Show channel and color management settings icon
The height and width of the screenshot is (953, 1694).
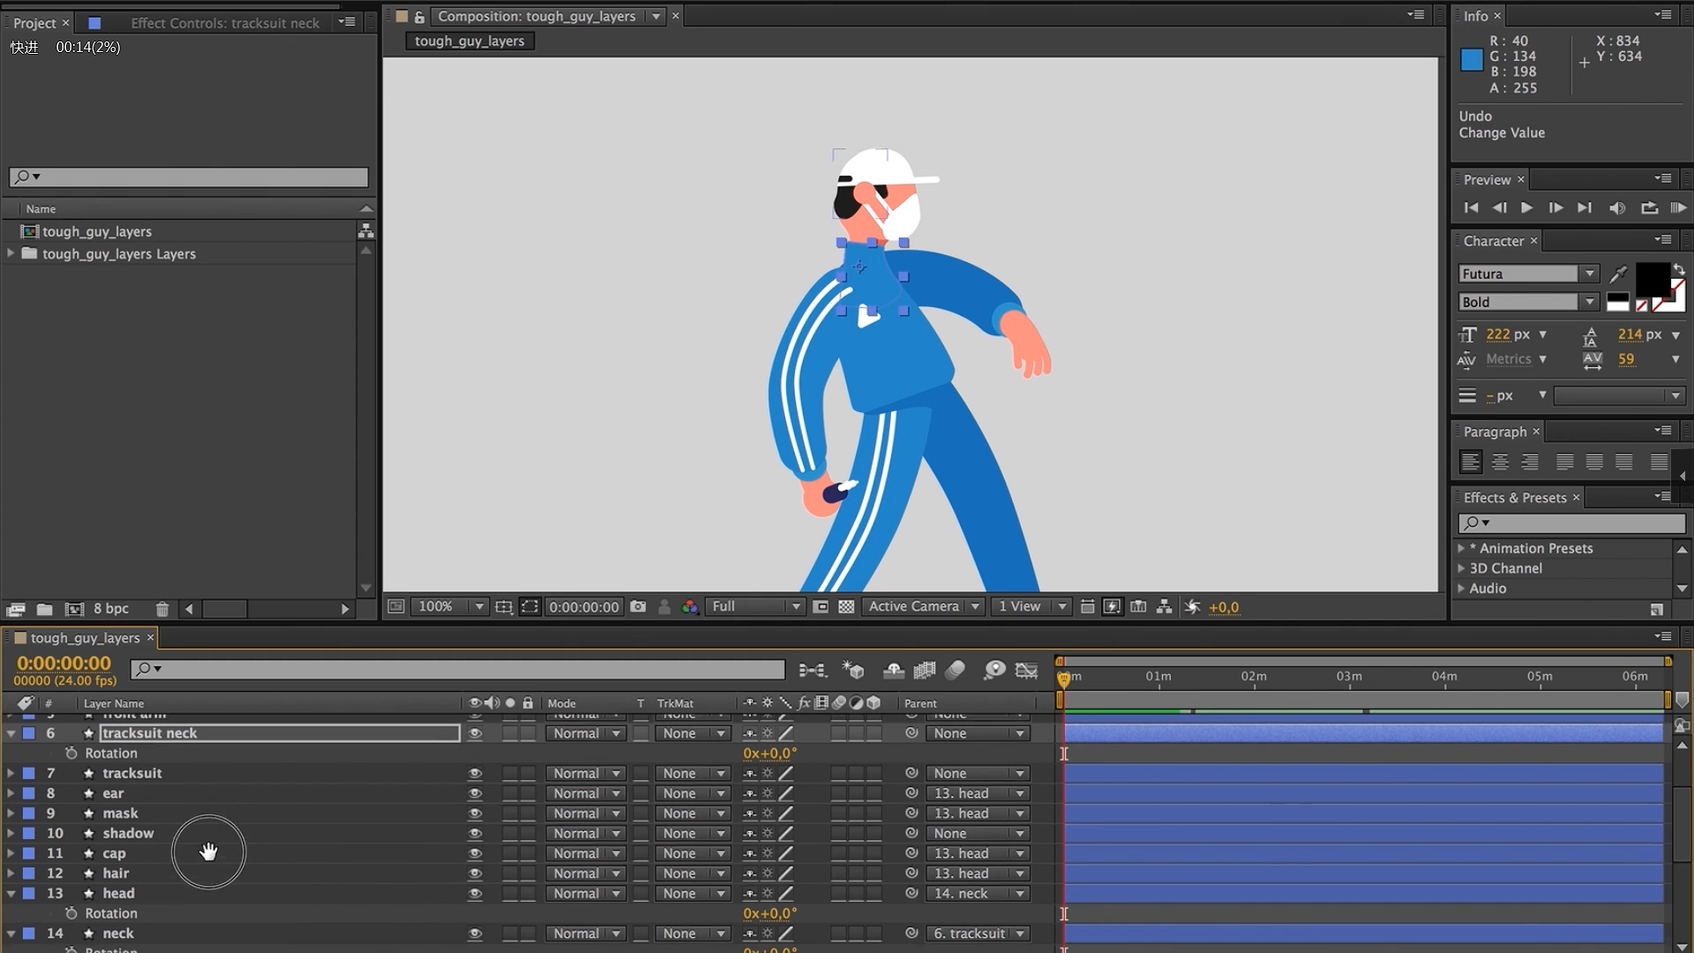(690, 607)
